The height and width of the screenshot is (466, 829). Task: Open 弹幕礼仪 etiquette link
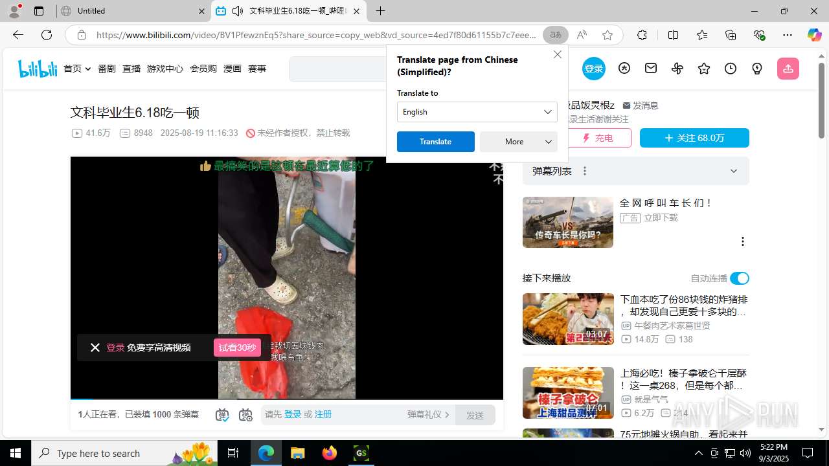(x=428, y=415)
